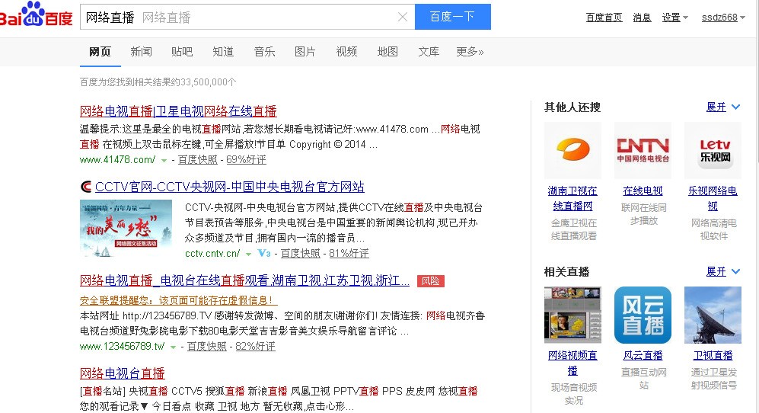Click the CNTV 中国网络电视台 logo icon

(643, 151)
